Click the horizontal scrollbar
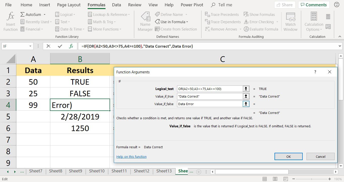Screen dimensions: 344x182 pos(252,172)
